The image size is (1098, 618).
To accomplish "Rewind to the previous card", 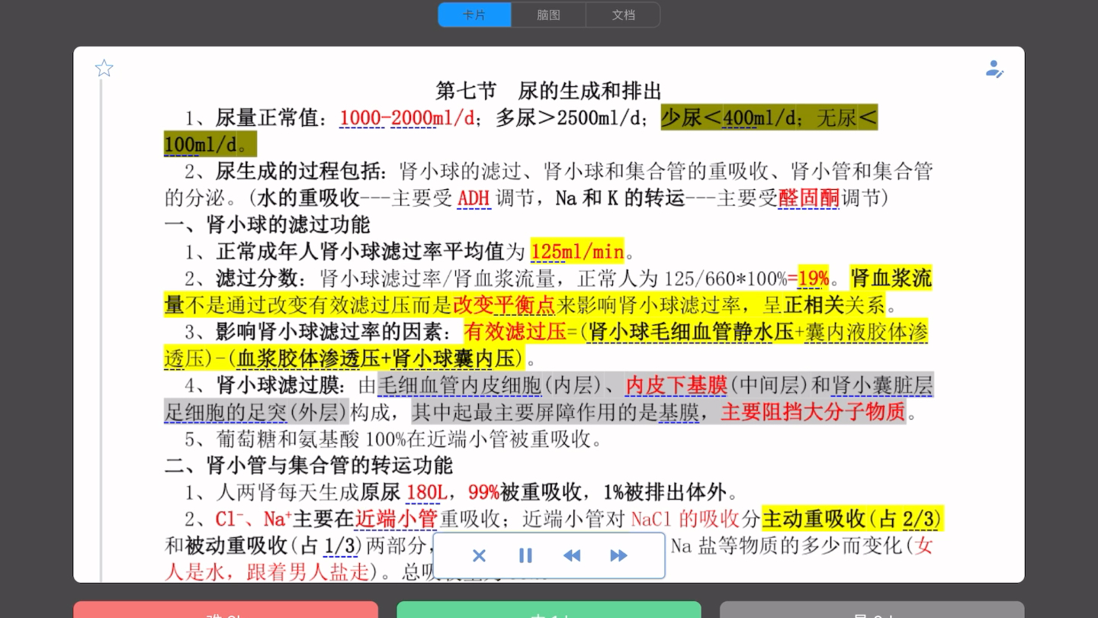I will pyautogui.click(x=572, y=555).
